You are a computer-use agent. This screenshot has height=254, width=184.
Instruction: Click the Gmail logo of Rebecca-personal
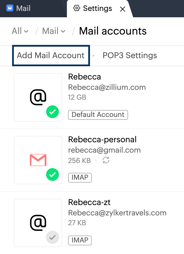(38, 160)
